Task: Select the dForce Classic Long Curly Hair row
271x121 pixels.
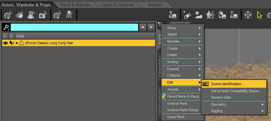Action: (78, 43)
